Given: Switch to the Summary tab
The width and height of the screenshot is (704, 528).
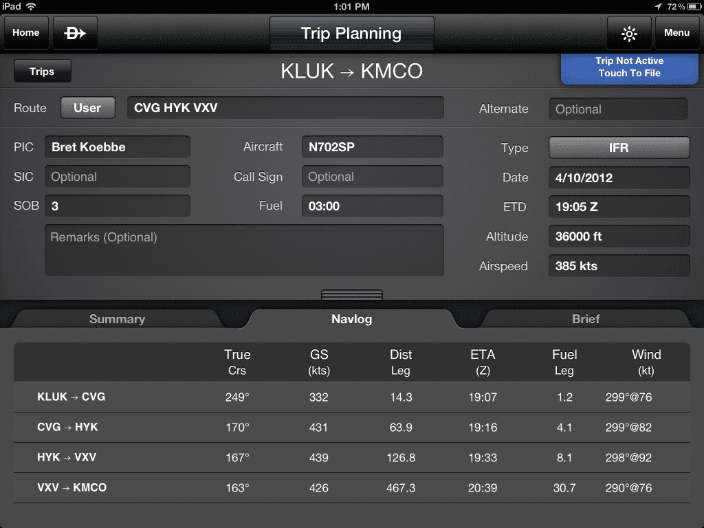Looking at the screenshot, I should click(x=116, y=319).
